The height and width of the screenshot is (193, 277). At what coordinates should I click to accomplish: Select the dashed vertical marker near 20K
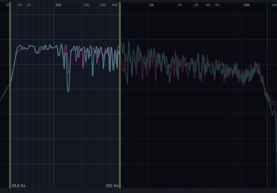(x=267, y=95)
